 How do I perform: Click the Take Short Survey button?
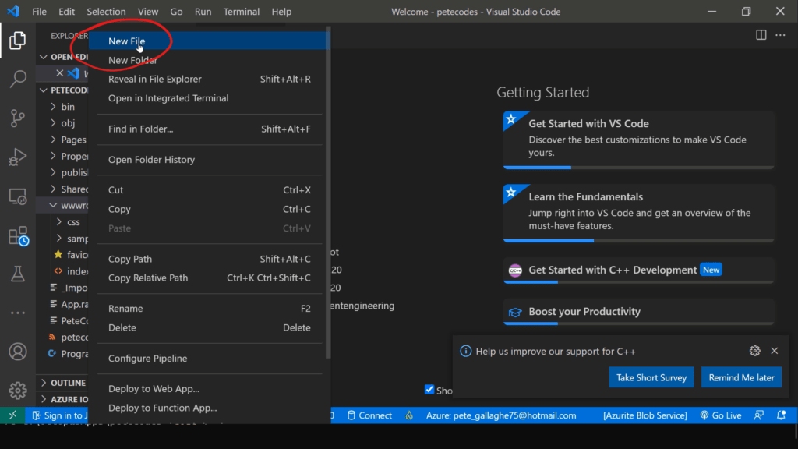pos(651,377)
